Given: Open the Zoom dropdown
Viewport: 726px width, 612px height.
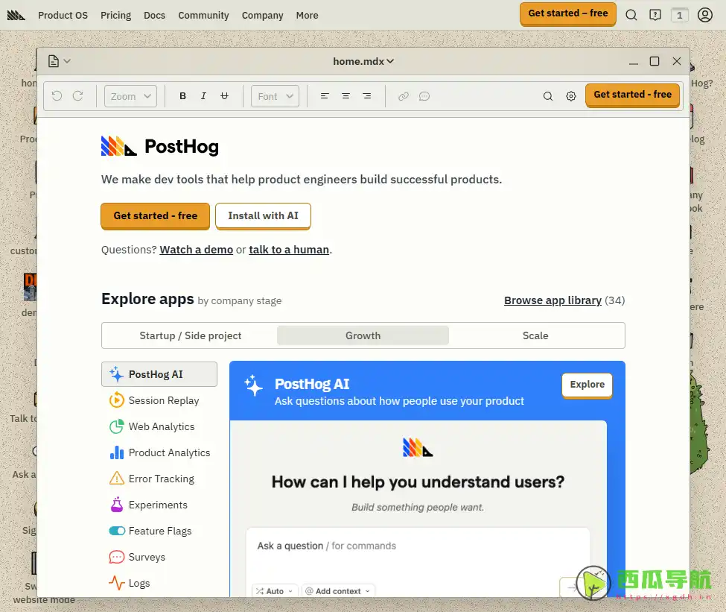Looking at the screenshot, I should point(130,96).
